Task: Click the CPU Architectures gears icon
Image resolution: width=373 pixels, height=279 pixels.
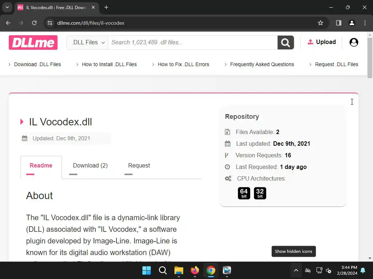Action: (x=228, y=178)
